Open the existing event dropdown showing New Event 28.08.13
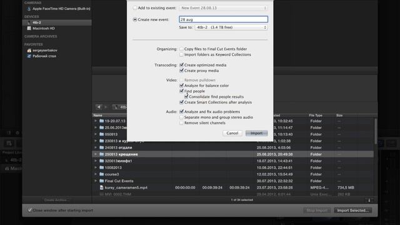The image size is (400, 225). [224, 8]
